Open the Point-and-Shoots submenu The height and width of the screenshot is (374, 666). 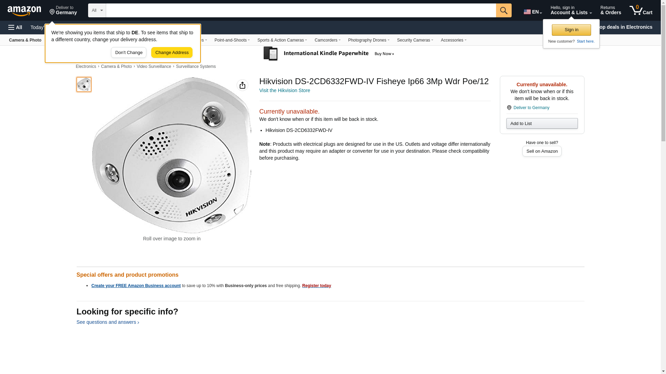[232, 40]
